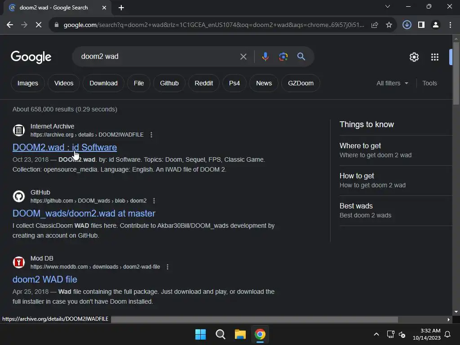Open the Chrome profile avatar icon
The height and width of the screenshot is (345, 460).
coord(436,25)
